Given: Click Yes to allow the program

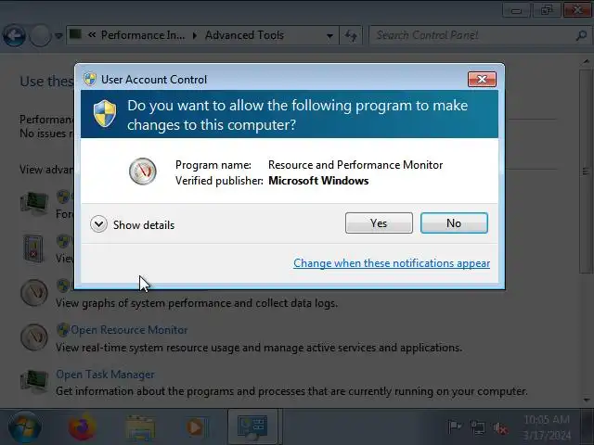Looking at the screenshot, I should tap(379, 222).
